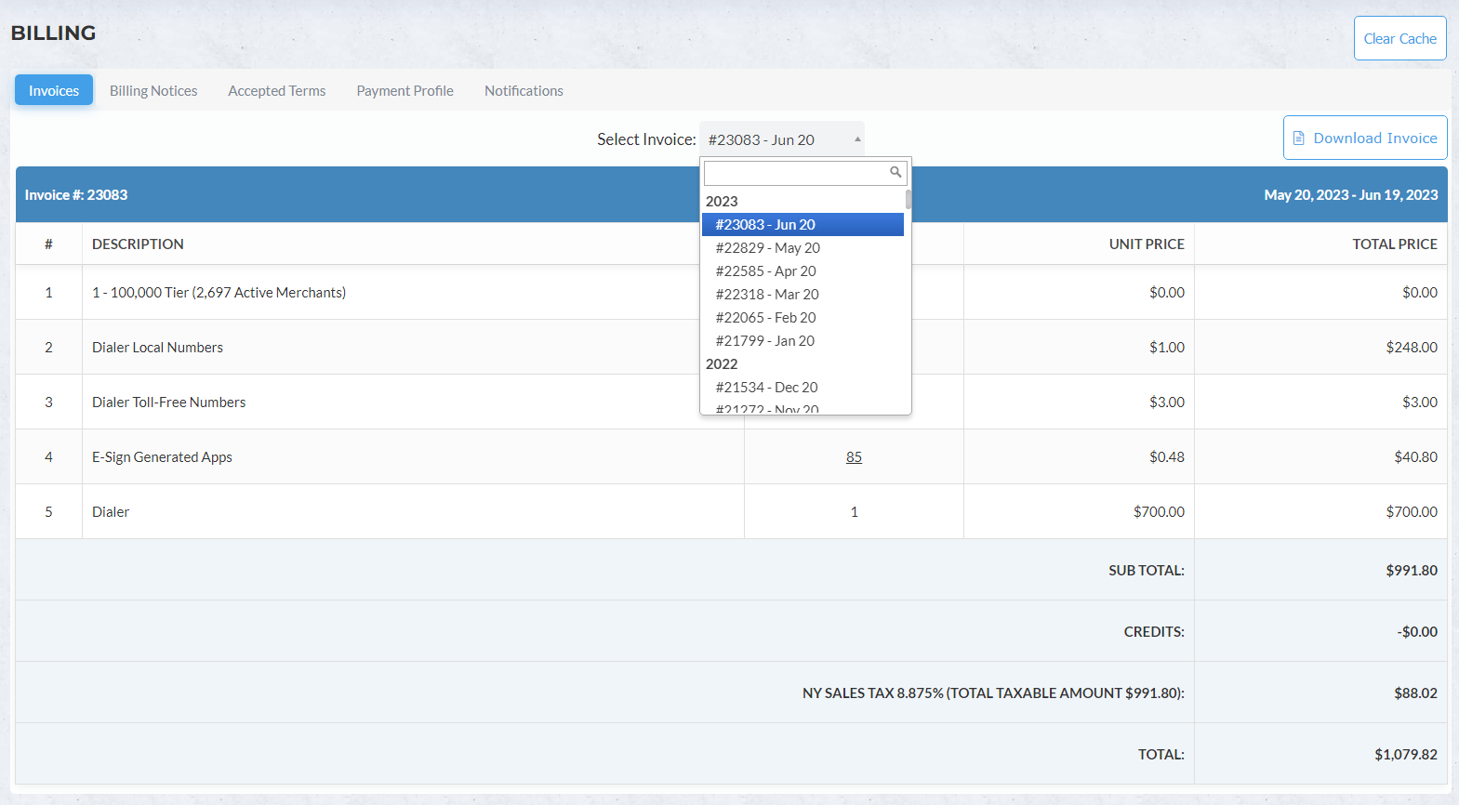Select highlighted invoice #23083 - Jun 20

765,225
